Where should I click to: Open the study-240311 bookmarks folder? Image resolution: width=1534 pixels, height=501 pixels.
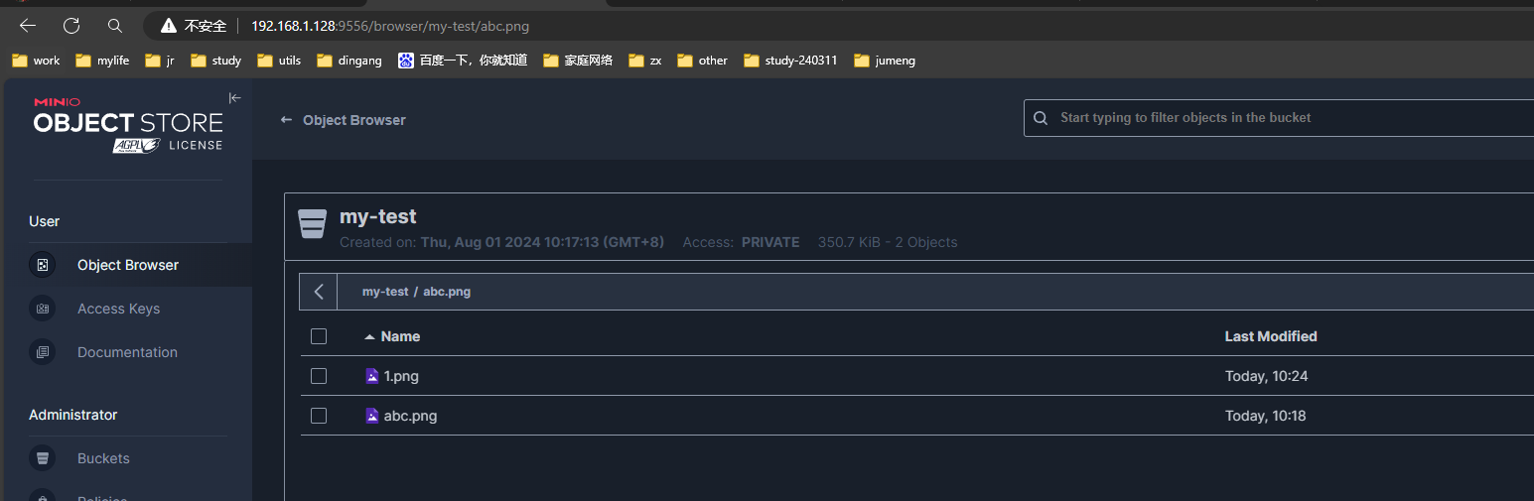[790, 61]
